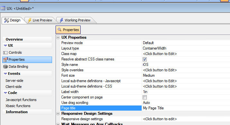Click the Properties toolbar button
Image resolution: width=230 pixels, height=125 pixels.
68,30
